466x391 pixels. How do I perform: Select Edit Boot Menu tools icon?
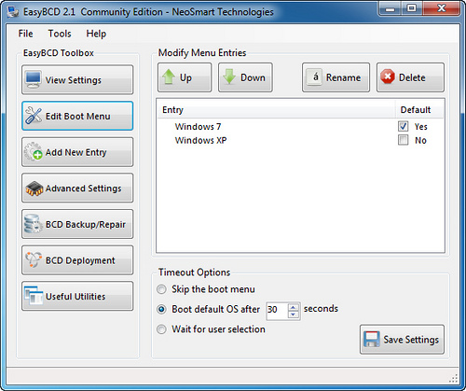pyautogui.click(x=34, y=116)
